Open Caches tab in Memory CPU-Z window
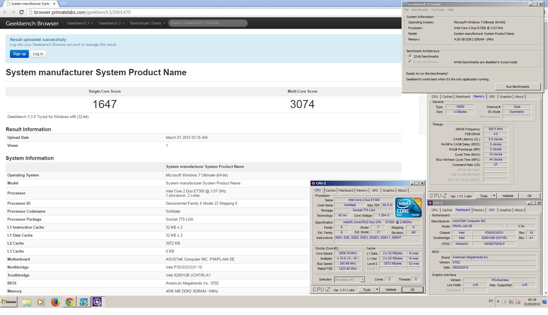 pos(447,97)
